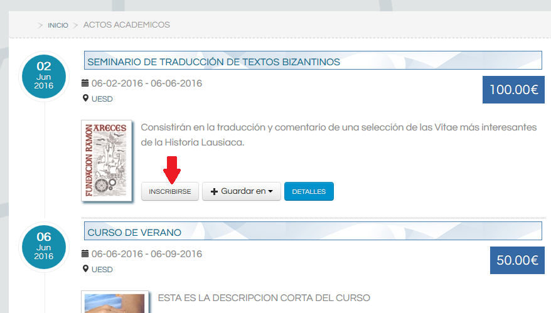Click the date range 06-06-2016 - 06-09-2016

(x=147, y=254)
